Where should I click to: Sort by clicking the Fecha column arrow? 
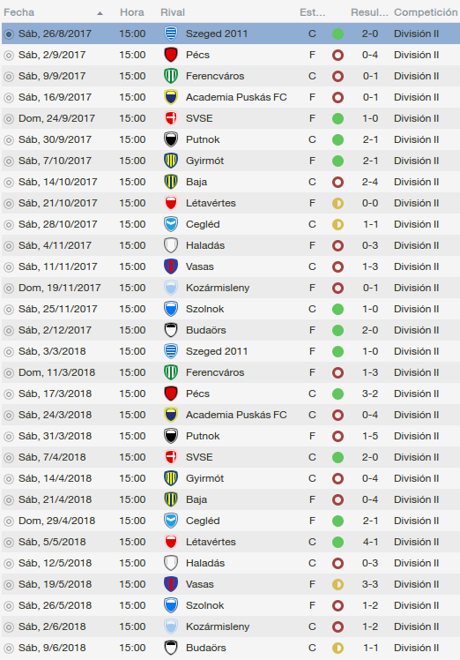100,13
